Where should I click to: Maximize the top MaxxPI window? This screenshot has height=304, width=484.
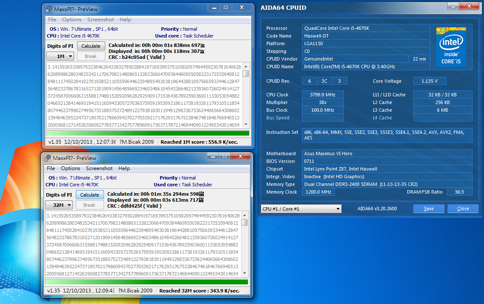coord(226,7)
